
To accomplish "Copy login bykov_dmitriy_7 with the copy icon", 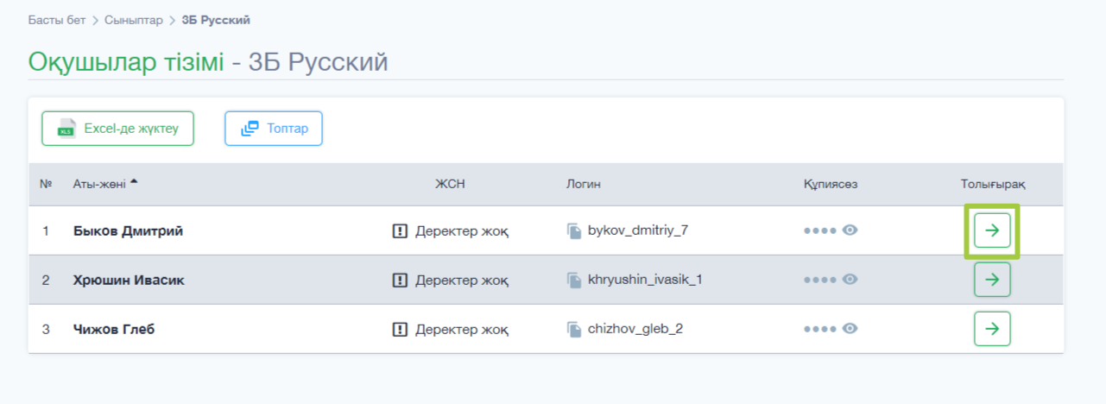I will [x=574, y=230].
